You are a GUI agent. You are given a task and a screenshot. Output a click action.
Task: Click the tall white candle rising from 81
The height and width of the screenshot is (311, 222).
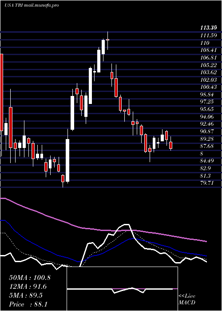(67, 160)
